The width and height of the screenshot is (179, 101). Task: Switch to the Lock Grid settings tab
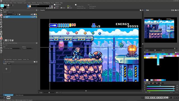tap(15, 59)
